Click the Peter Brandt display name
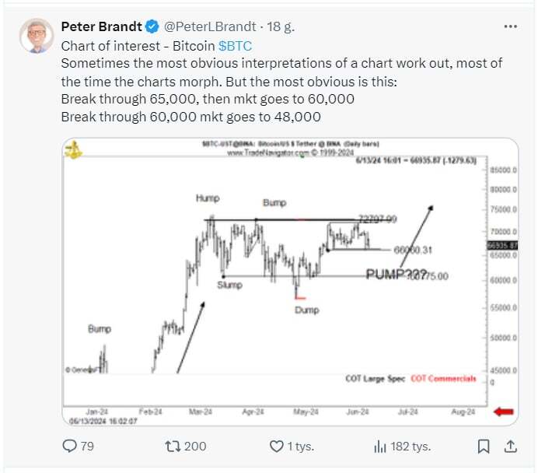This screenshot has height=473, width=538. click(x=103, y=26)
